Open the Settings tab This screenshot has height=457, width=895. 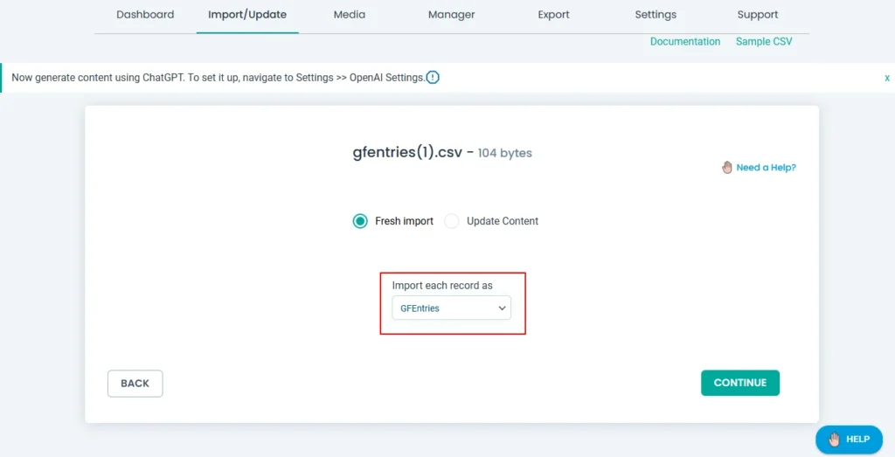(x=656, y=15)
